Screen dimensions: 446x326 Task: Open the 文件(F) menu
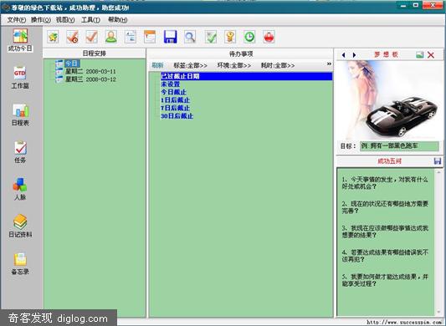tap(16, 19)
